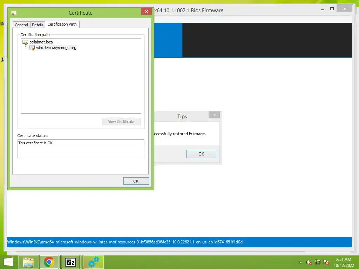Open 7-Zip from taskbar

pyautogui.click(x=70, y=262)
